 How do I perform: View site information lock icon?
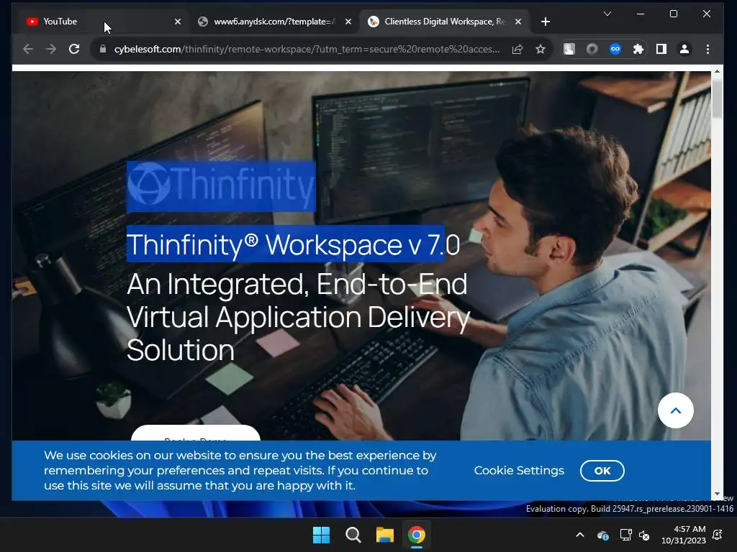click(x=103, y=49)
